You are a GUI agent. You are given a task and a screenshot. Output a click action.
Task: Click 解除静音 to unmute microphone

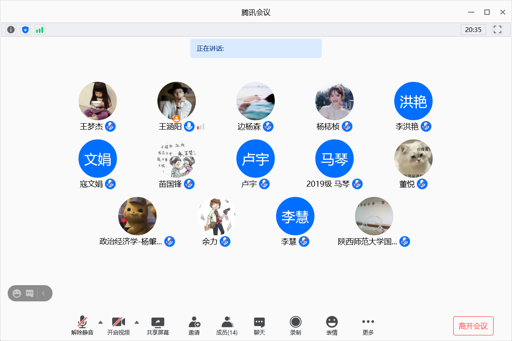pos(82,326)
